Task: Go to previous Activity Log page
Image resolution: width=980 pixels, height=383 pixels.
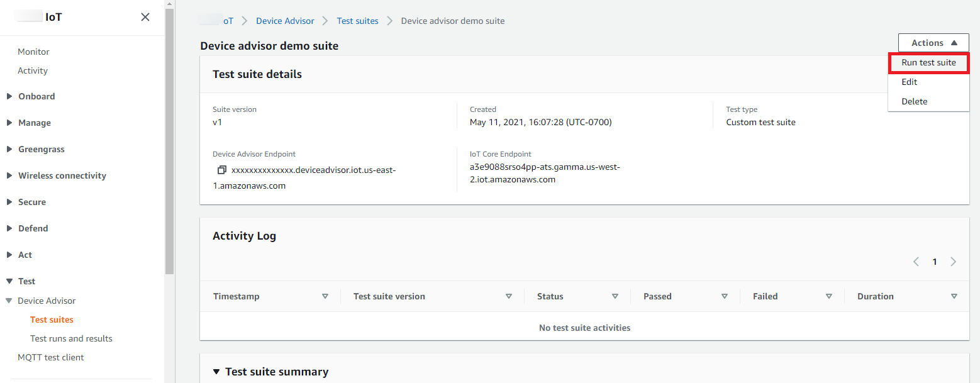Action: click(x=916, y=262)
